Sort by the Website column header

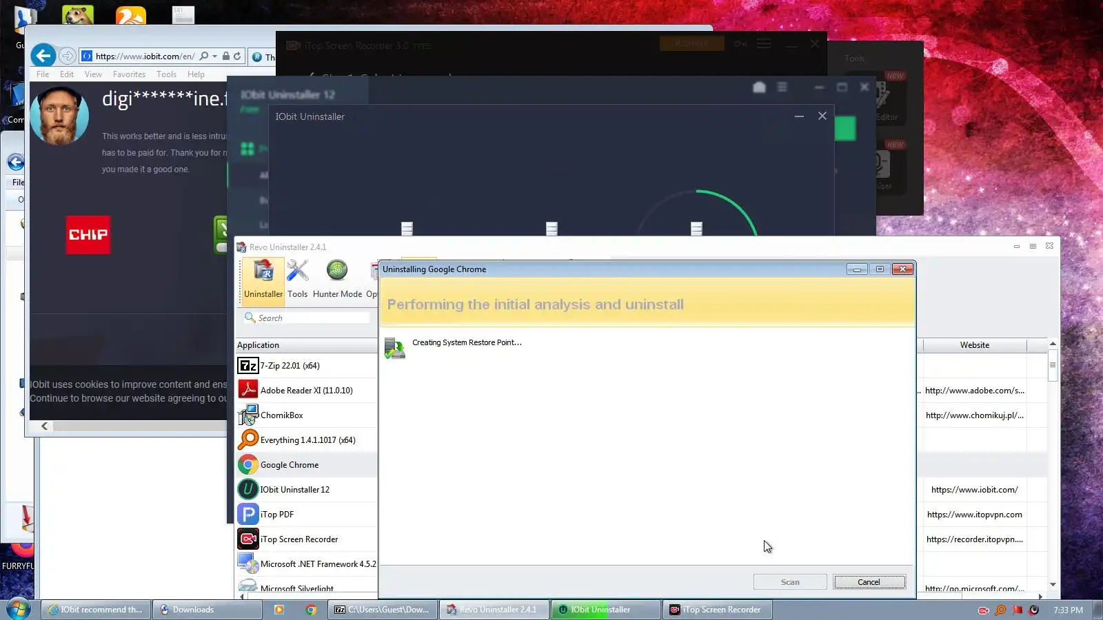click(974, 345)
